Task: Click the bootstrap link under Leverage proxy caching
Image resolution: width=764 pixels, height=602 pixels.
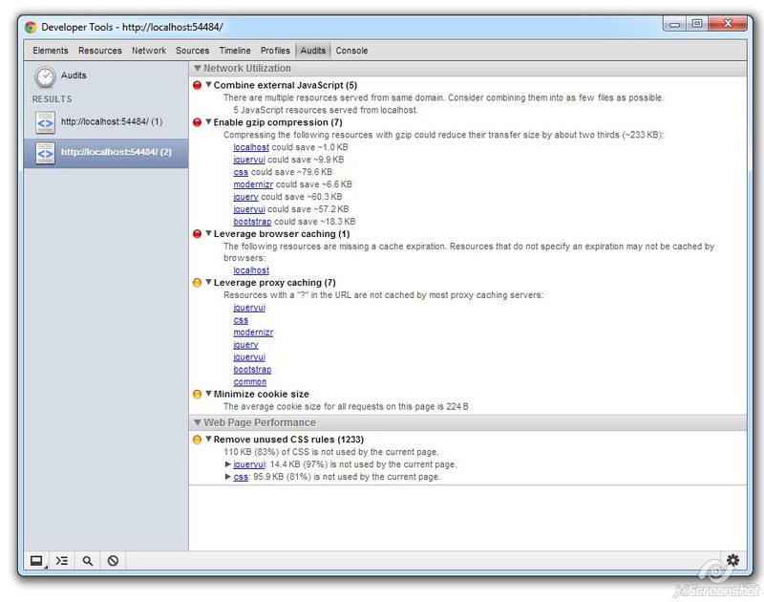Action: click(x=253, y=369)
